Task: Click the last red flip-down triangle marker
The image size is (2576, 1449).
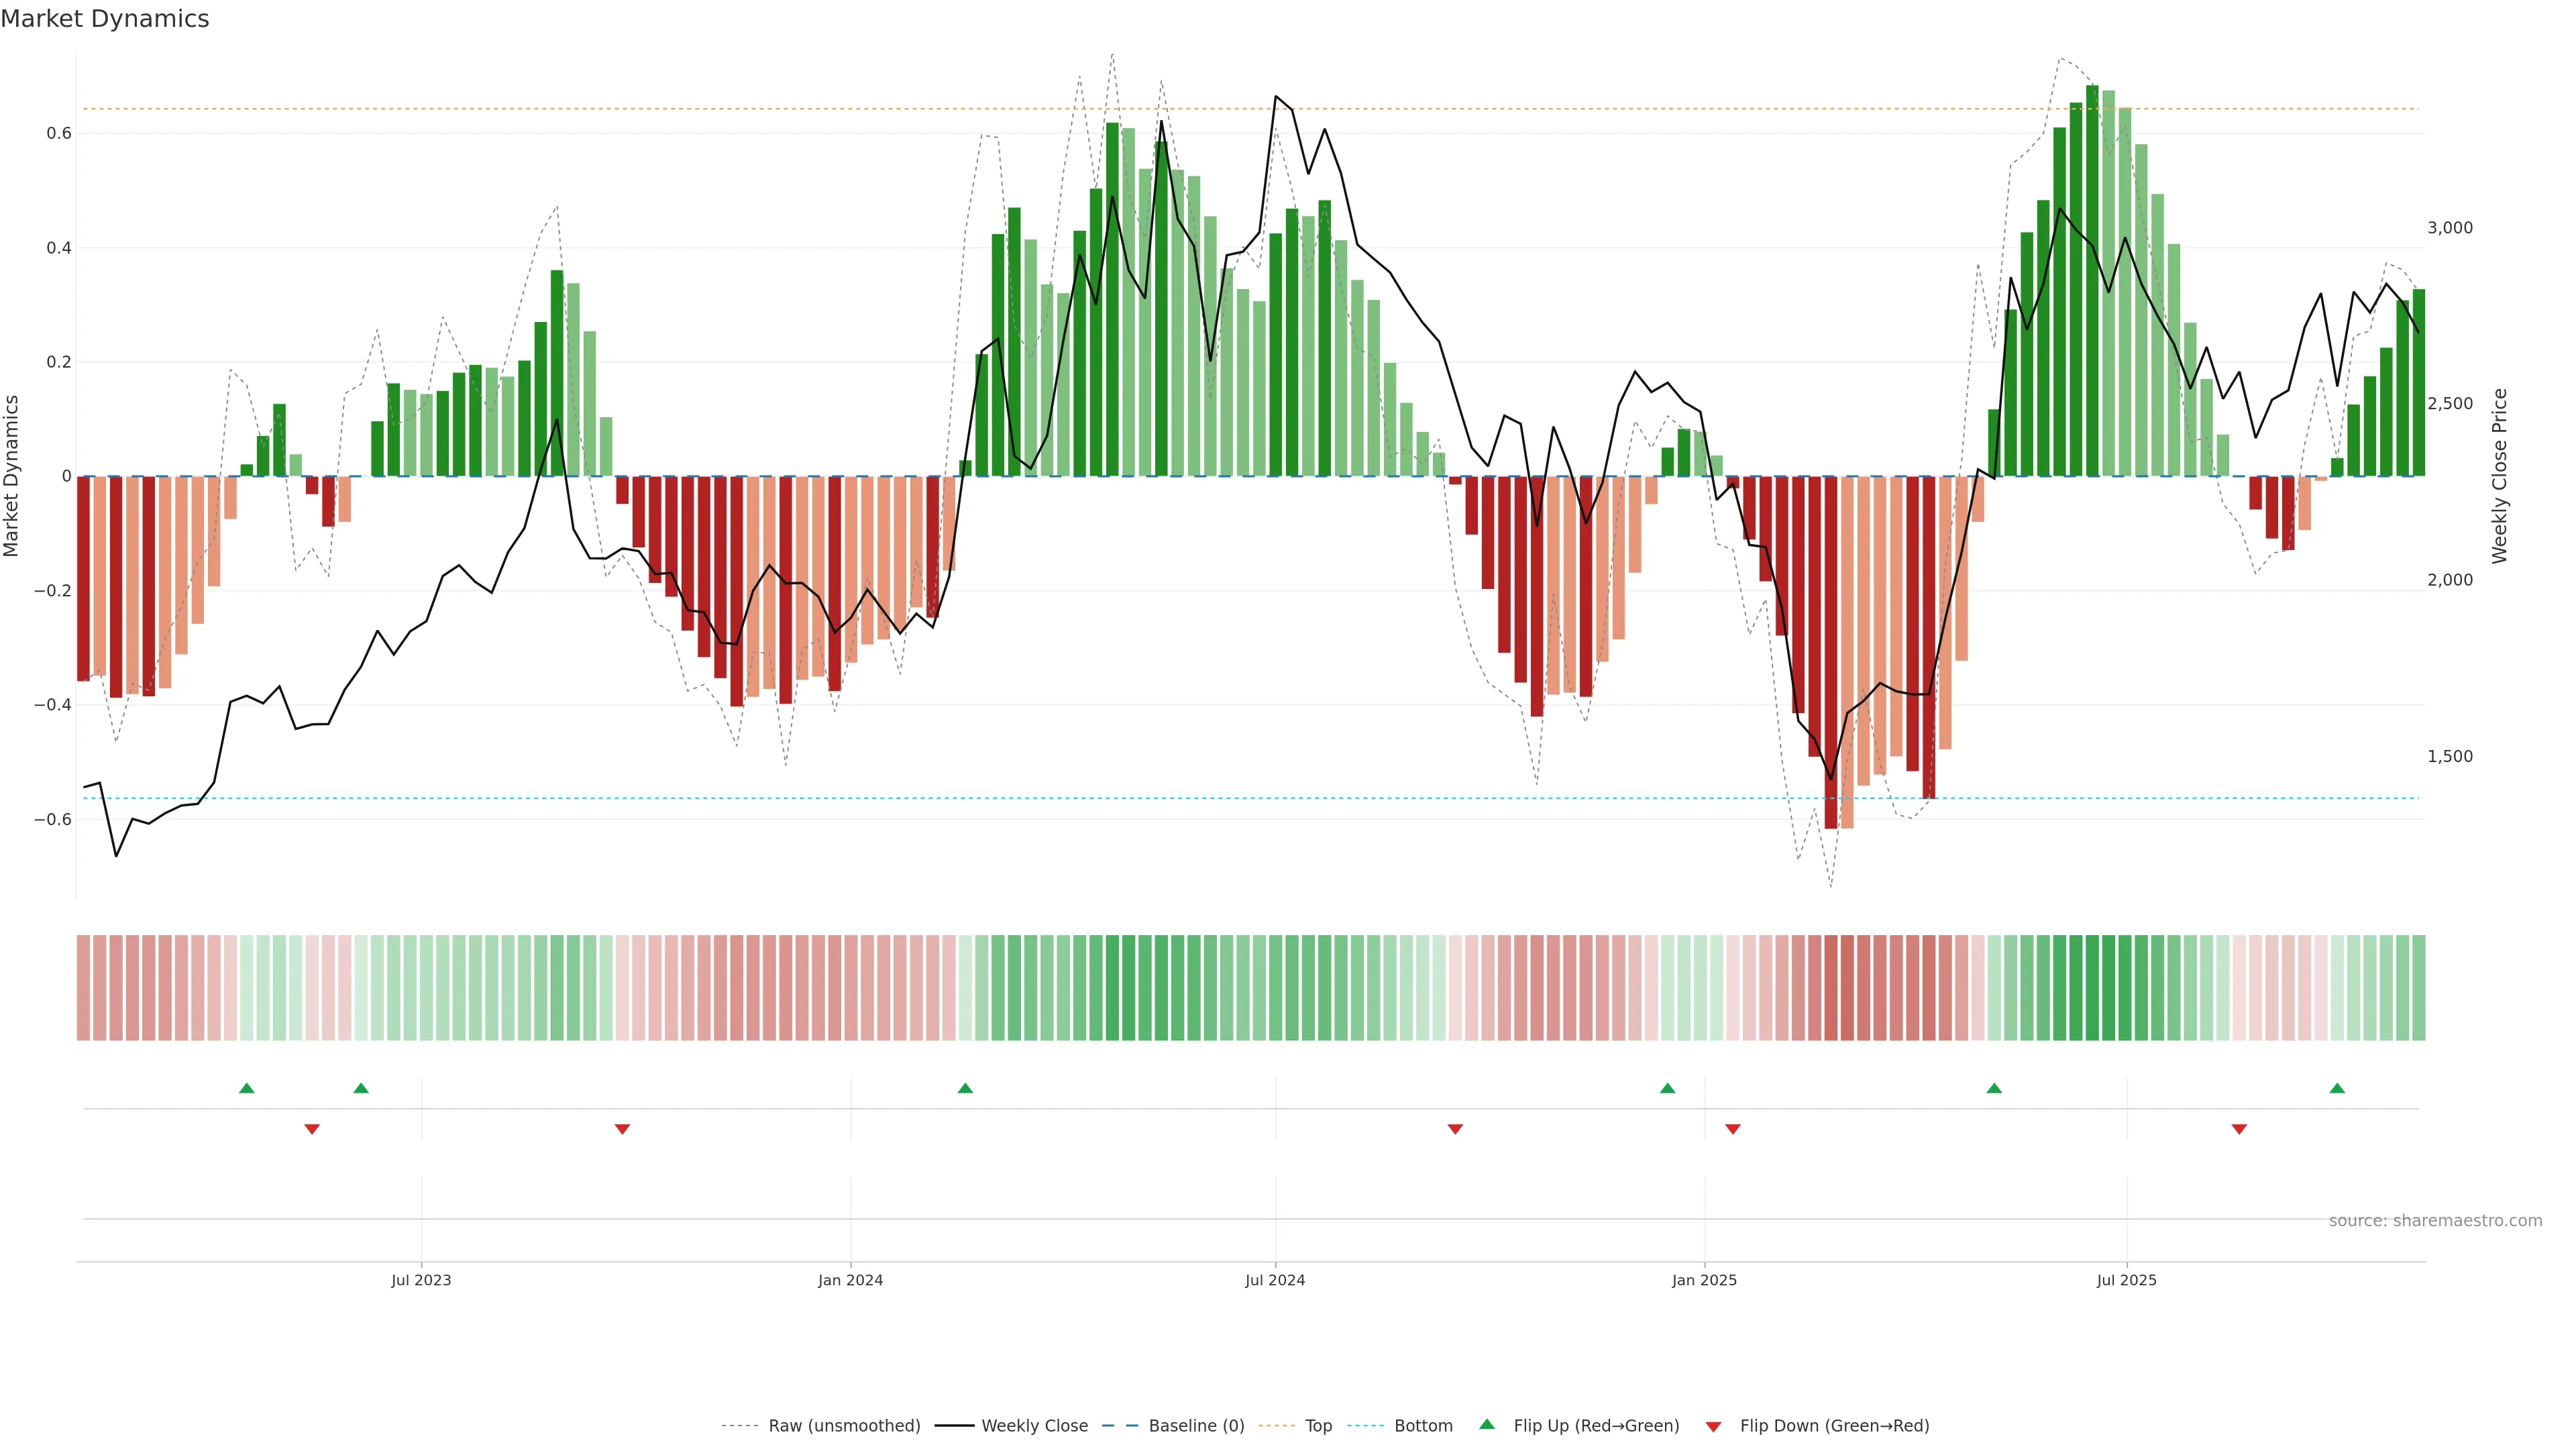Action: (x=2239, y=1129)
